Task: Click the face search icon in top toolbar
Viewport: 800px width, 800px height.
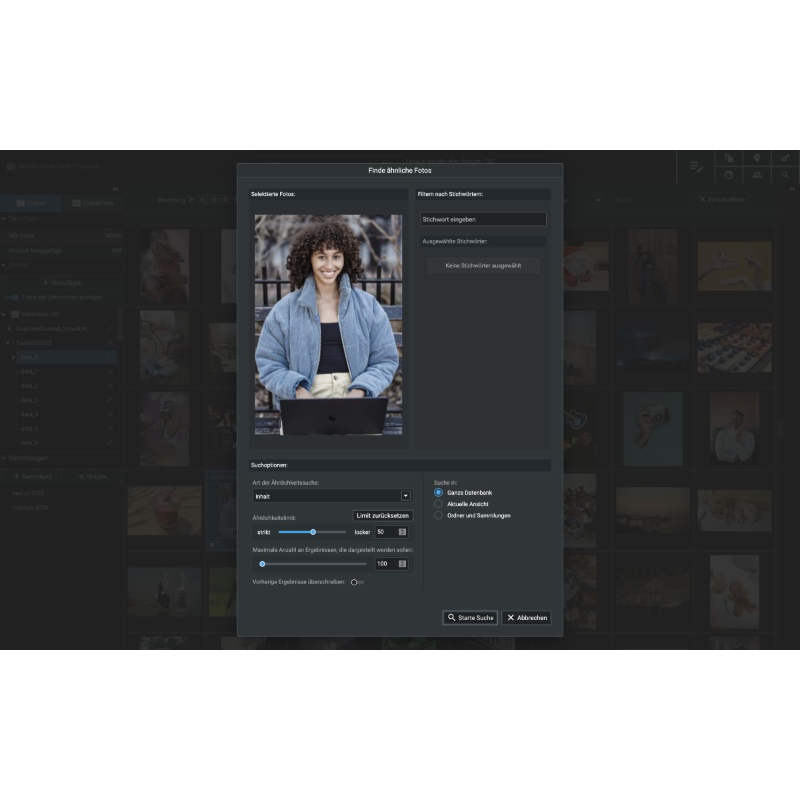Action: [x=729, y=175]
